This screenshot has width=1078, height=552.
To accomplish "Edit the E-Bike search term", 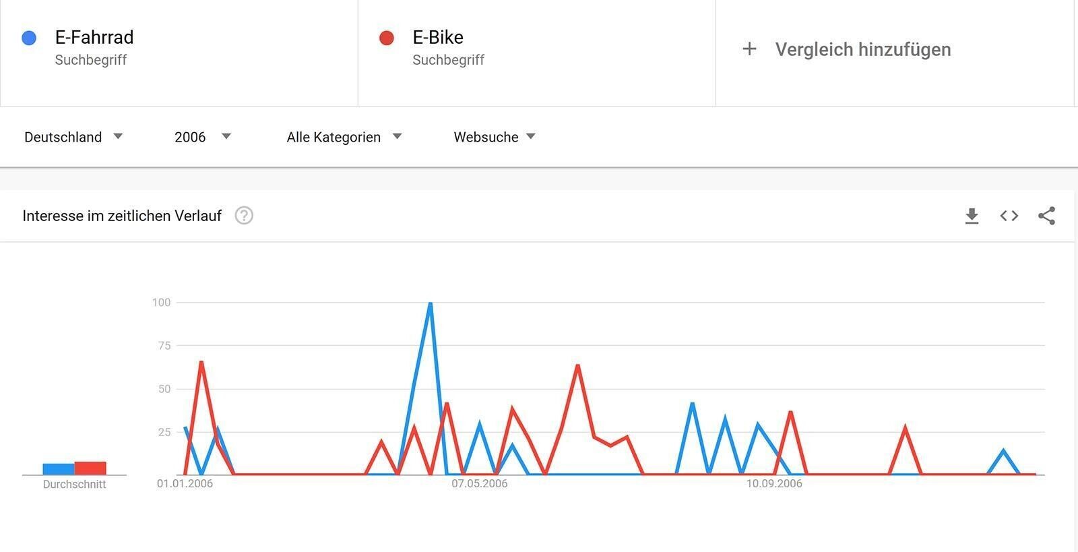I will [x=438, y=37].
